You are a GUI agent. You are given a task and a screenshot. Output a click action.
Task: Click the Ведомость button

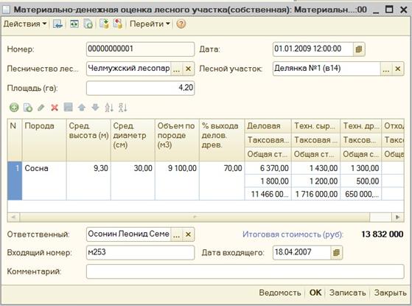tap(280, 293)
